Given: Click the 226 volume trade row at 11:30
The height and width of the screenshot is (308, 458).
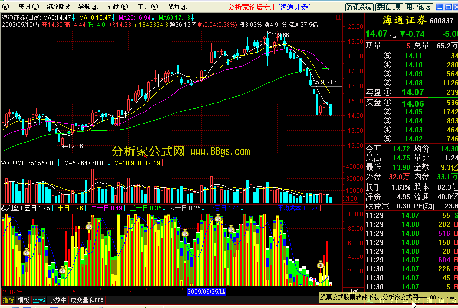Looking at the screenshot, I should 412,269.
